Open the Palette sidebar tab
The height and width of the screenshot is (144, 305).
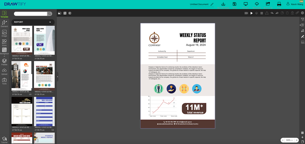tap(4, 62)
